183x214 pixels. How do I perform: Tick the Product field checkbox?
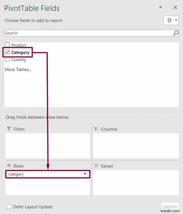point(7,45)
